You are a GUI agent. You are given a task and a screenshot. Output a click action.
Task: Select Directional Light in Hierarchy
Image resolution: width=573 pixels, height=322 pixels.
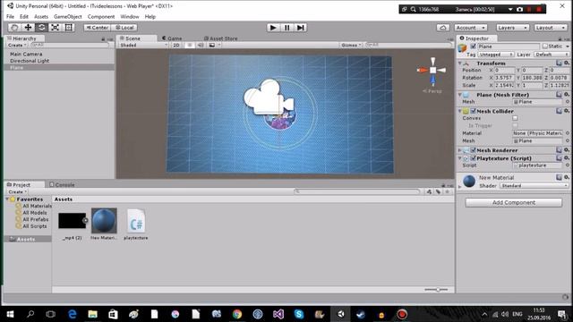(30, 61)
